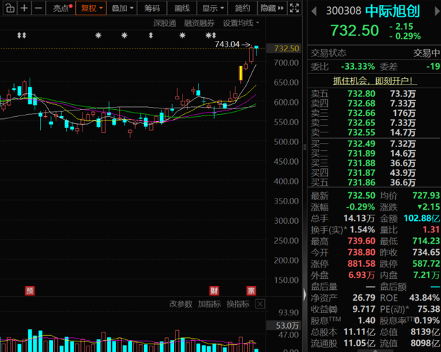Click 加指标 to add an indicator
441x352 pixels.
(x=209, y=304)
